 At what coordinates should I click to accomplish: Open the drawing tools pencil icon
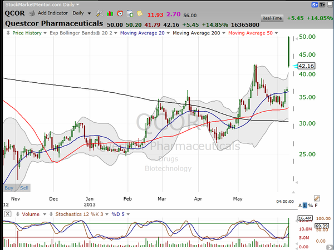pyautogui.click(x=317, y=198)
